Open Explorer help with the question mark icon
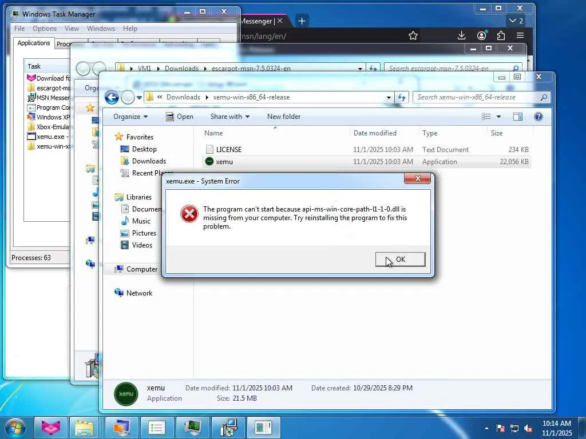Viewport: 586px width, 439px height. [538, 117]
